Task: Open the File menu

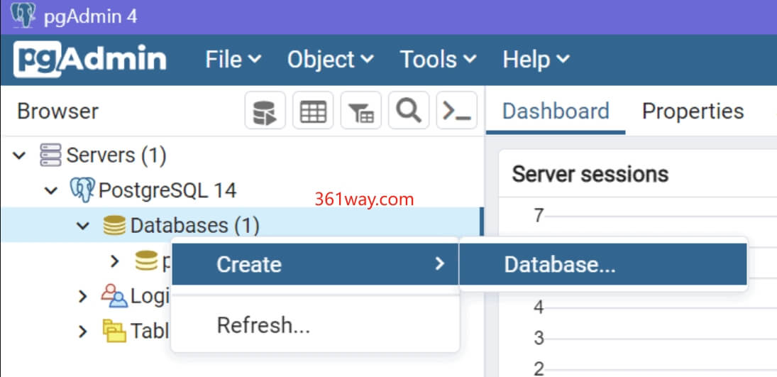Action: coord(233,60)
